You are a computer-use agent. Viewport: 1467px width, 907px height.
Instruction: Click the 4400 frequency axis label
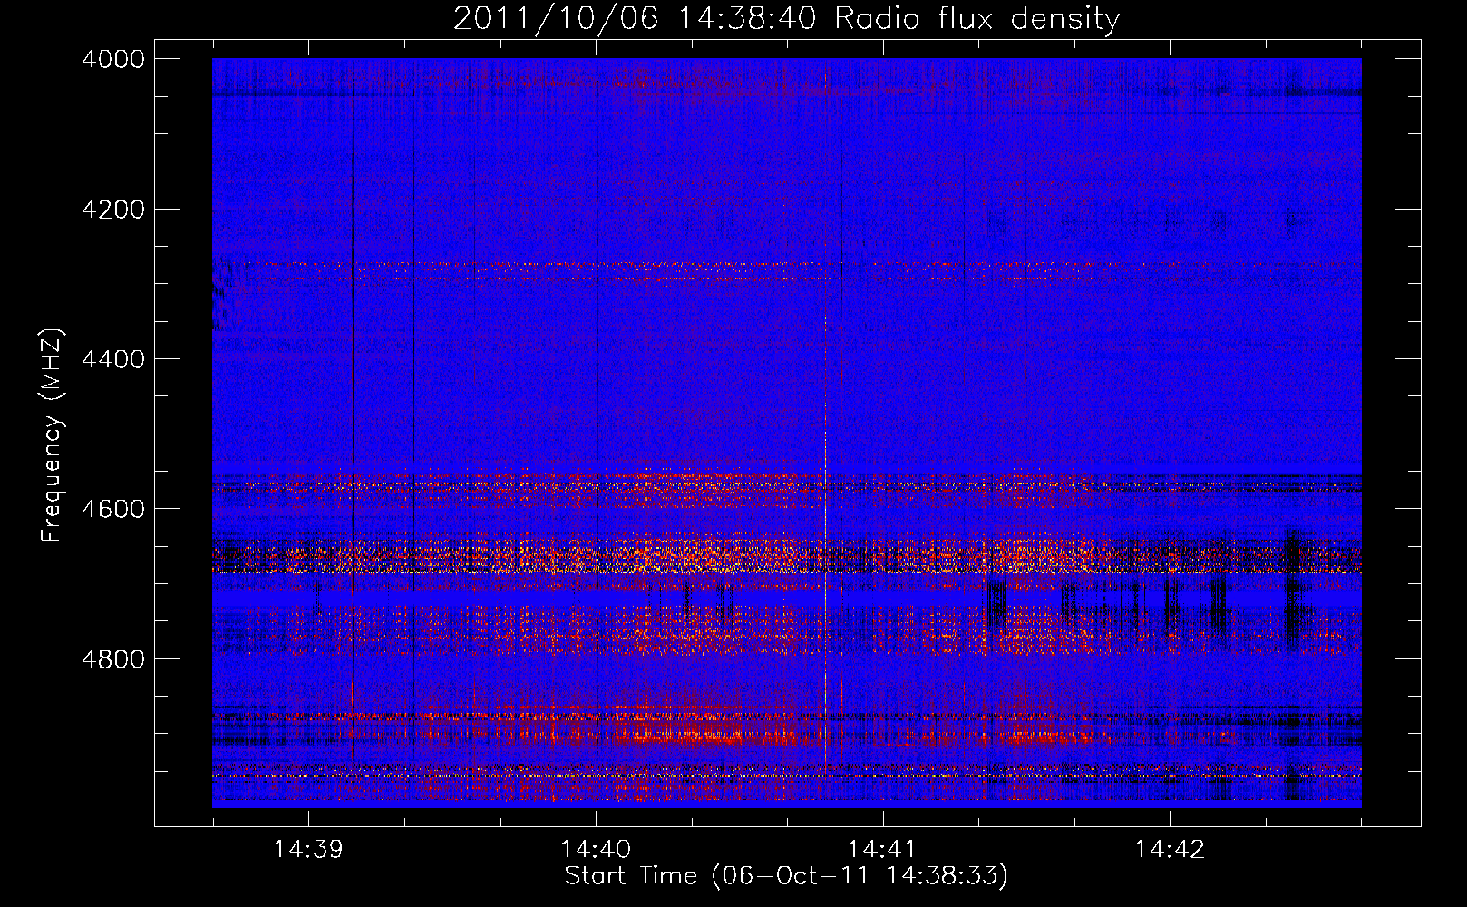click(x=113, y=359)
